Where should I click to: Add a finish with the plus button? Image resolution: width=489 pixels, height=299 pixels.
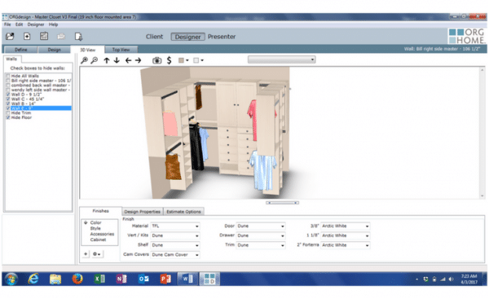(x=86, y=254)
